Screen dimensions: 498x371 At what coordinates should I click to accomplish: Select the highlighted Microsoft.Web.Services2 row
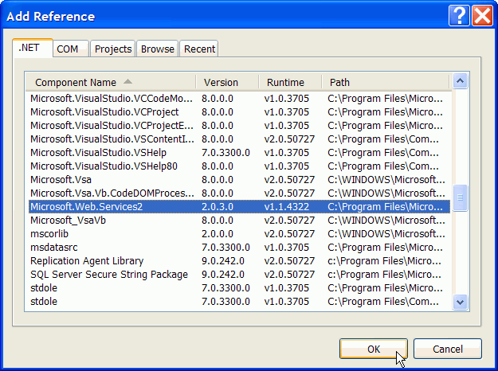(239, 207)
